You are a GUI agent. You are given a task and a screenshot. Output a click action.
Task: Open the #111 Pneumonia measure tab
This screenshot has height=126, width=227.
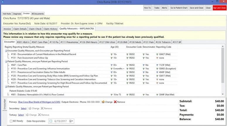(69, 42)
